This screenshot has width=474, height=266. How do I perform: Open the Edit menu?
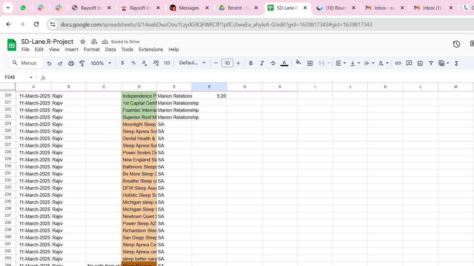(39, 50)
